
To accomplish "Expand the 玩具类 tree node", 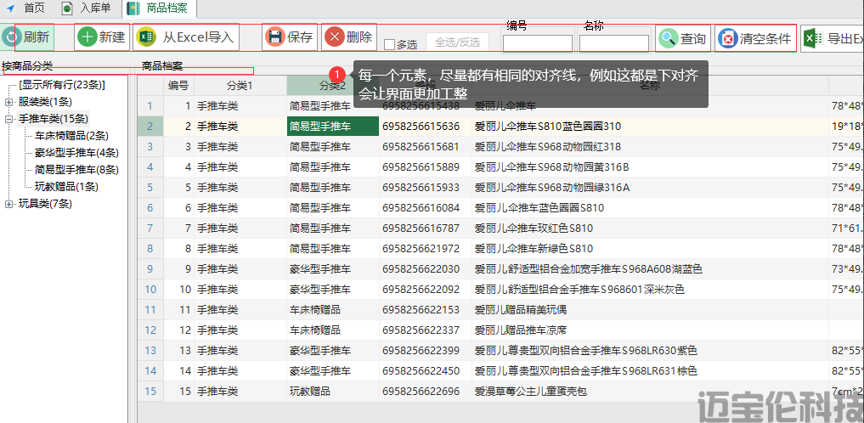I will point(9,204).
